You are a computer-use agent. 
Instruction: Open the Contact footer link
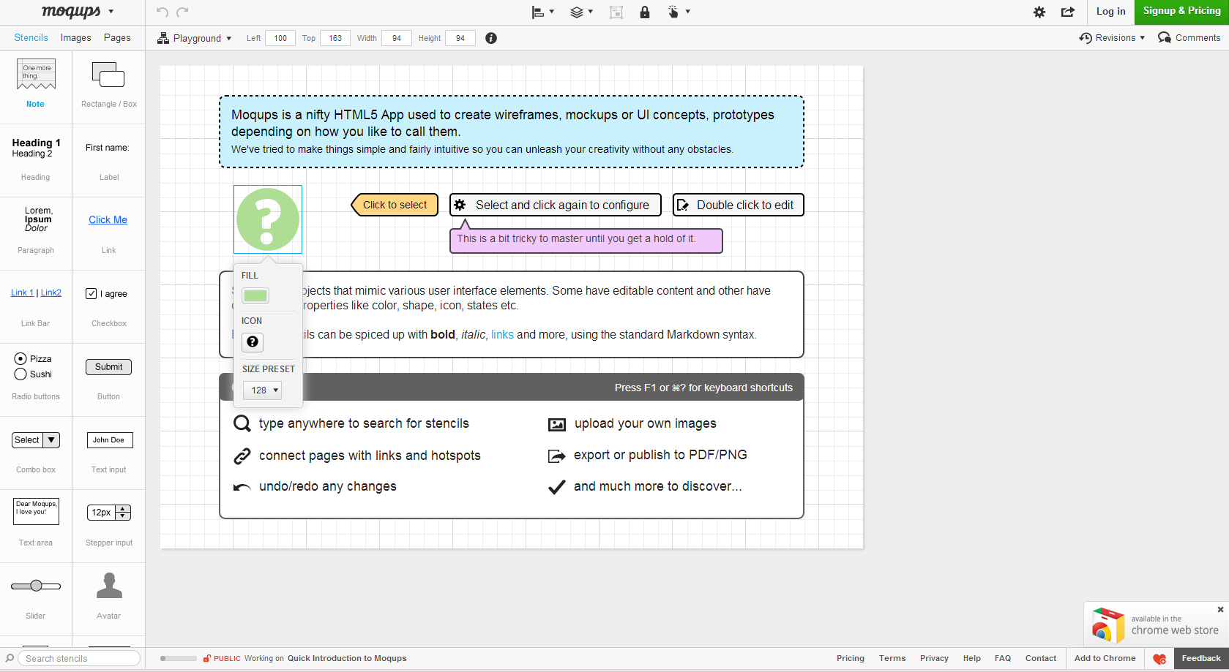click(x=1041, y=659)
